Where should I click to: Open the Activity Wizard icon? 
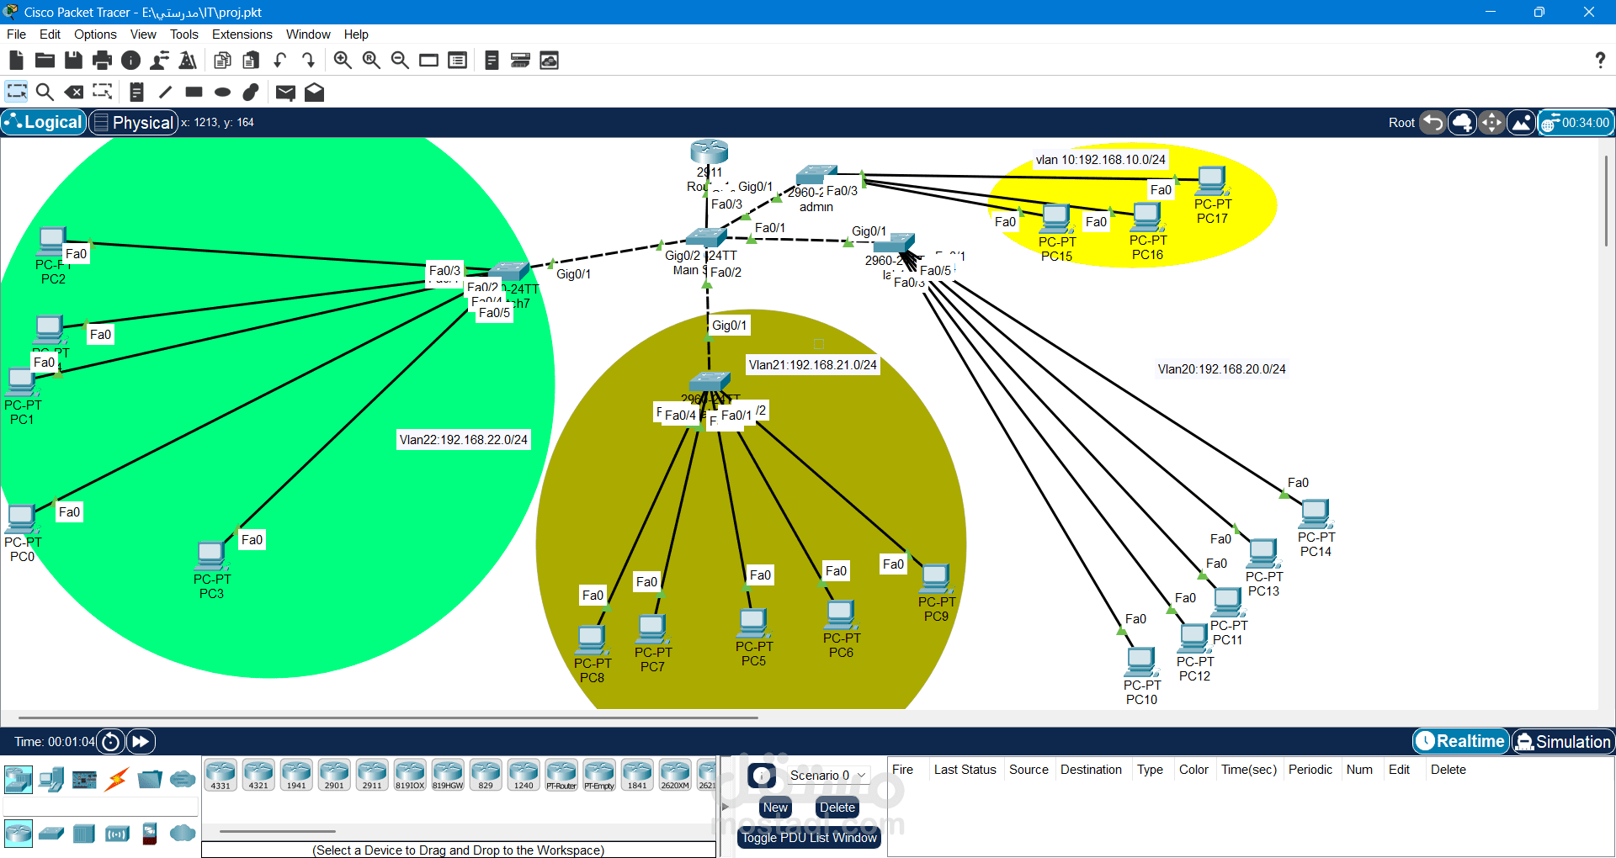coord(159,61)
